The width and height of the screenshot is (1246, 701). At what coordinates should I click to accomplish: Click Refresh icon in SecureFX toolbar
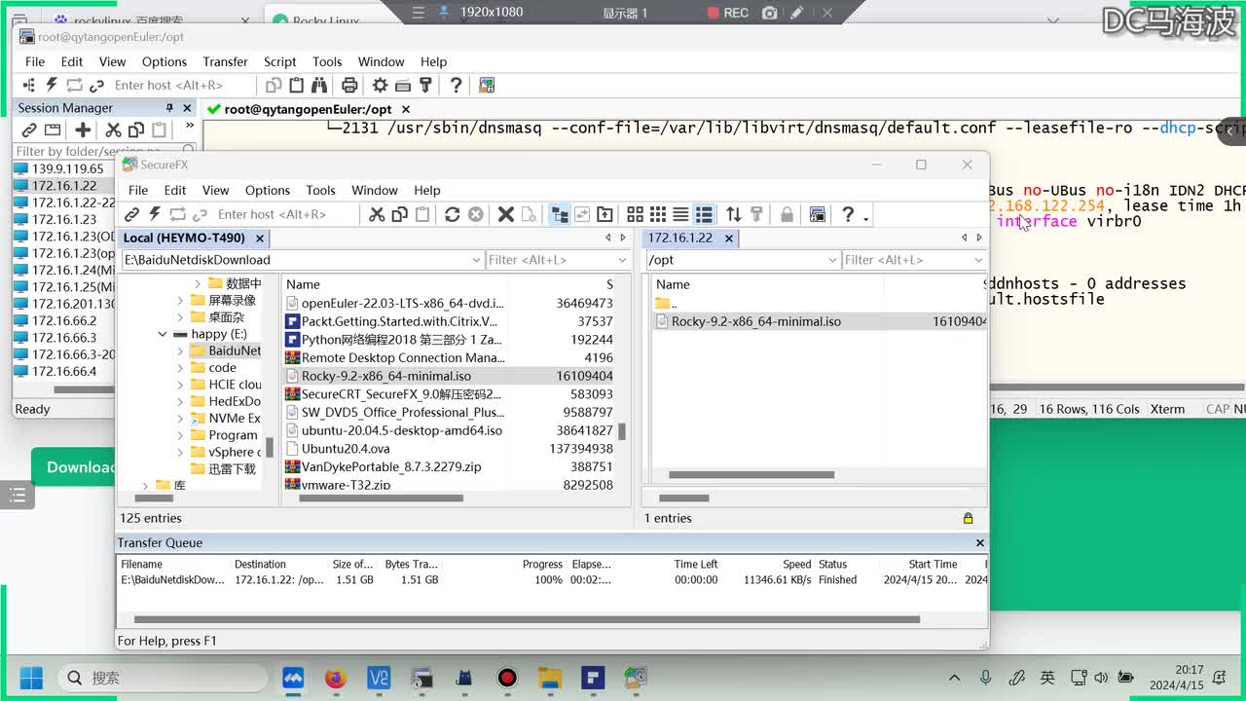[x=453, y=214]
